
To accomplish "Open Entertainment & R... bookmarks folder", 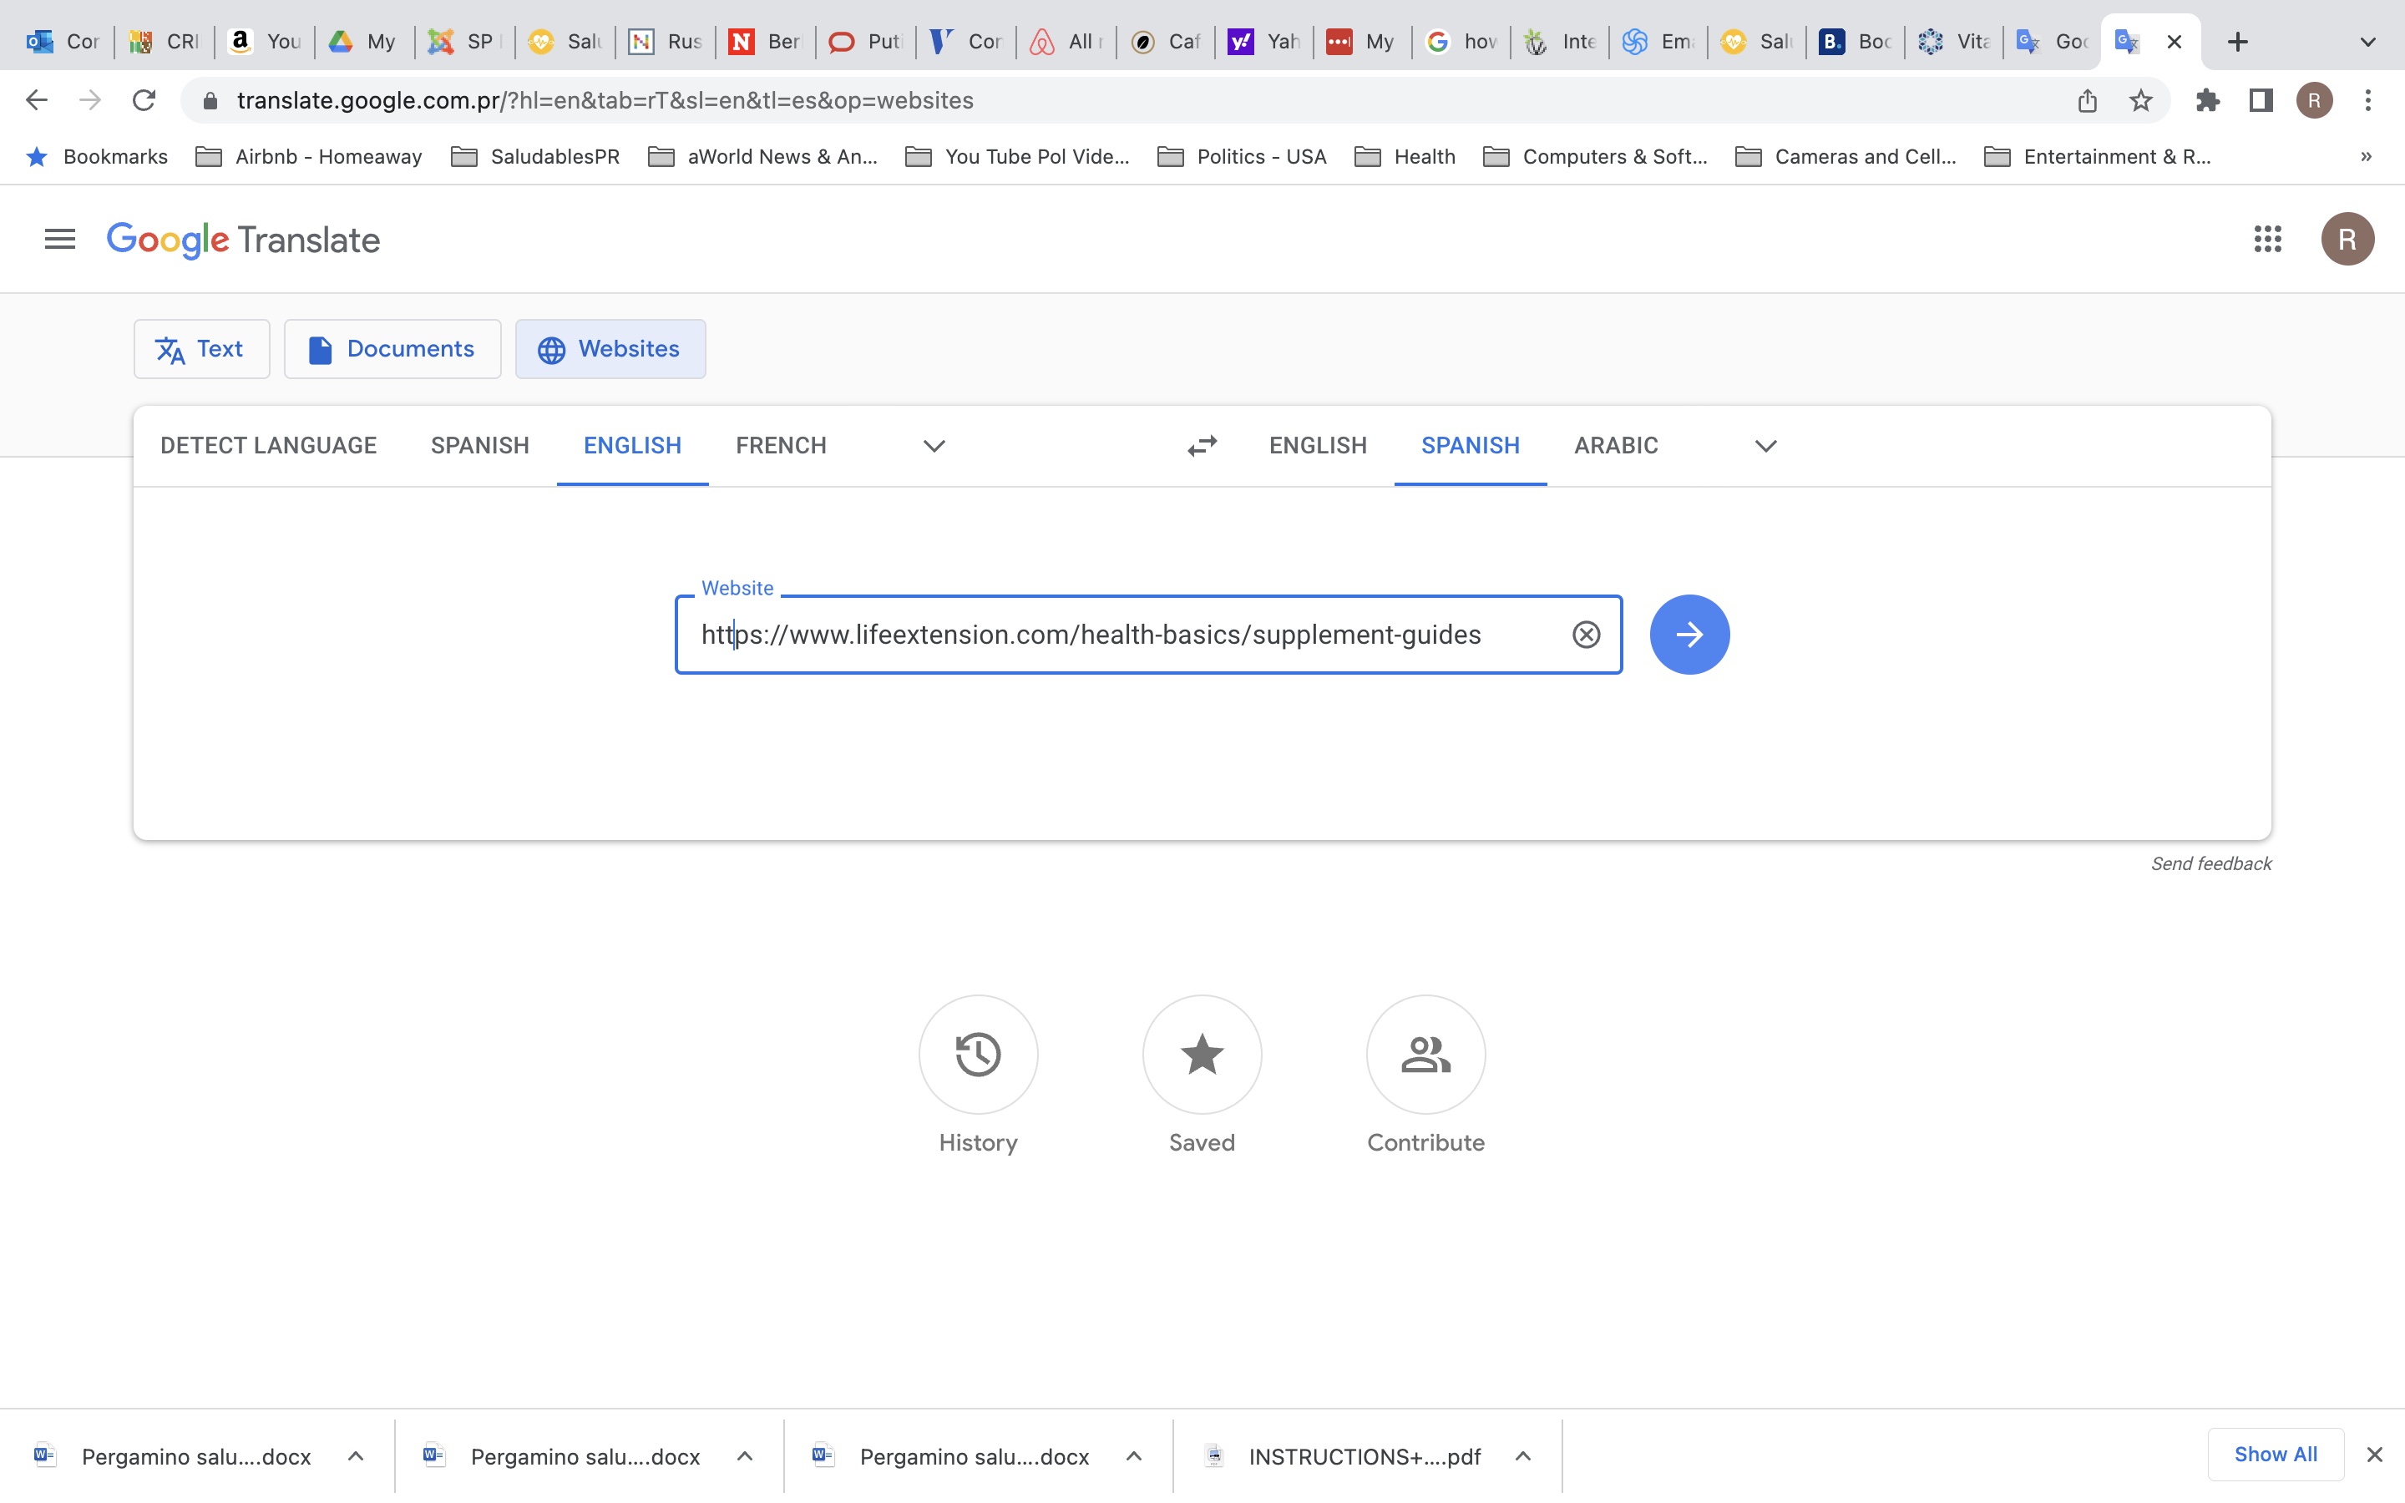I will [2097, 156].
